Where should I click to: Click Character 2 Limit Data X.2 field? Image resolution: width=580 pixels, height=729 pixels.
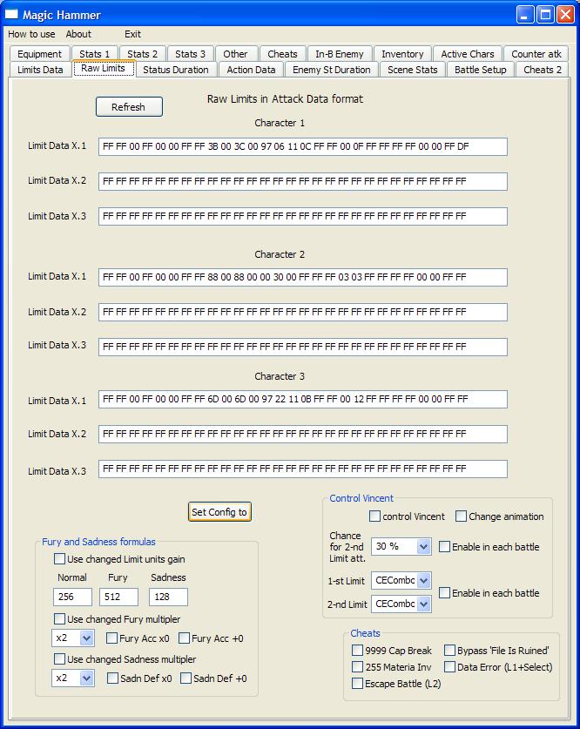(x=302, y=312)
